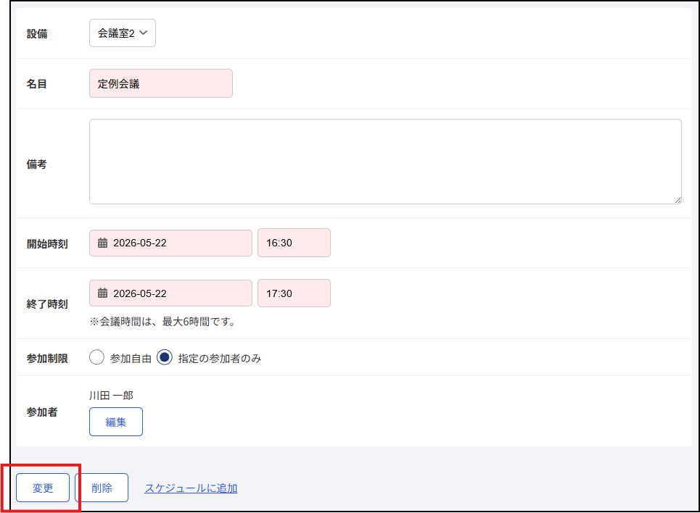
Task: Click the participant name 川田 一郎
Action: click(111, 396)
